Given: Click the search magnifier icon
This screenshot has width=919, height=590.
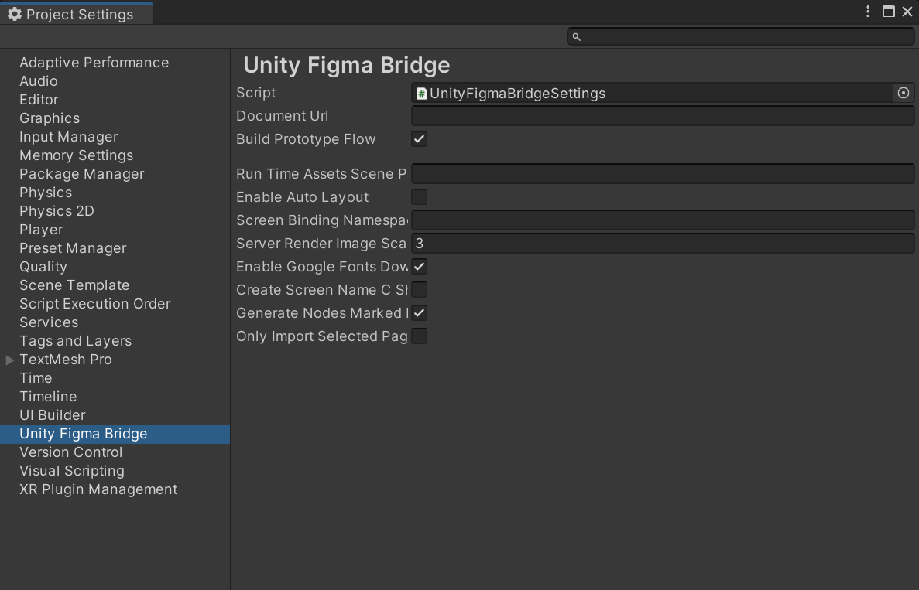Looking at the screenshot, I should [x=576, y=37].
